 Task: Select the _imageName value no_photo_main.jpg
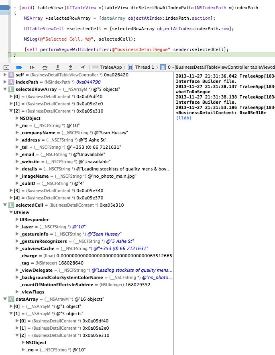pyautogui.click(x=112, y=176)
